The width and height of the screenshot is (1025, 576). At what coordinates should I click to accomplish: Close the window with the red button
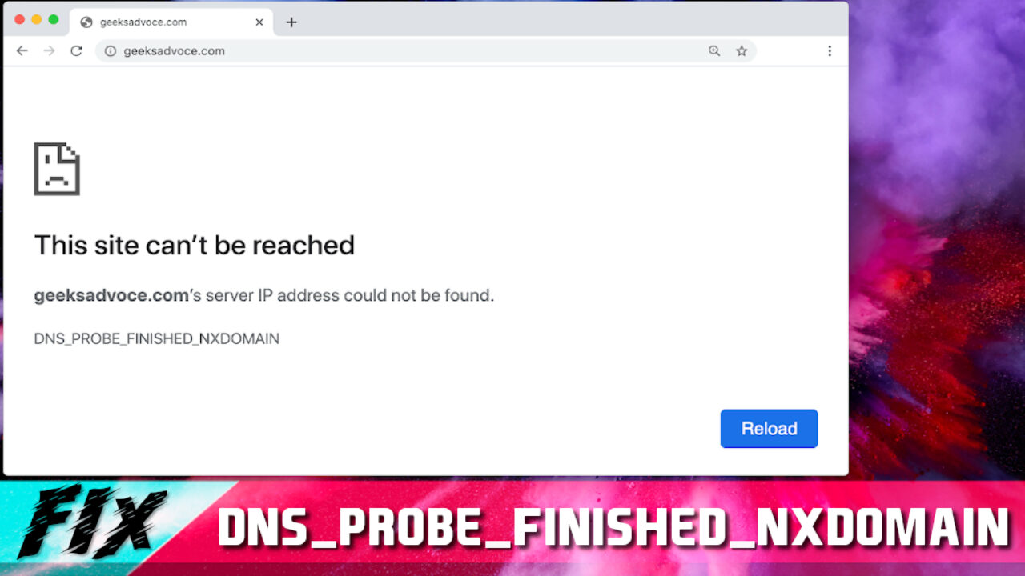click(20, 19)
